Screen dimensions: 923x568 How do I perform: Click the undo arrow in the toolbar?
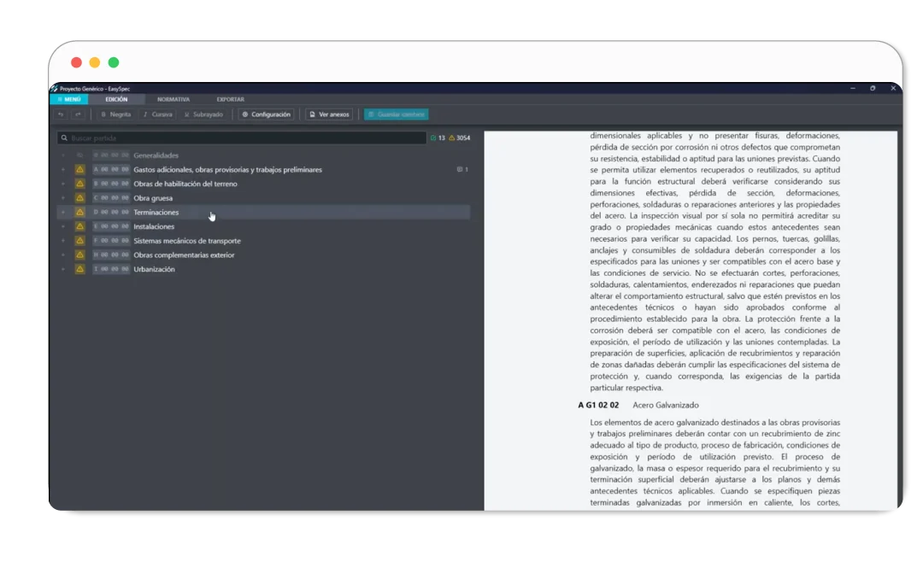(x=61, y=114)
